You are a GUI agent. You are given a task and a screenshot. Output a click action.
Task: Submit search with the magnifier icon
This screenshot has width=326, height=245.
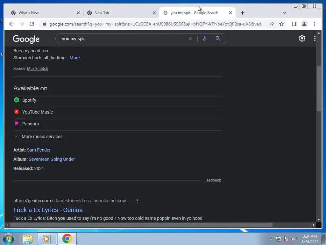coord(218,39)
